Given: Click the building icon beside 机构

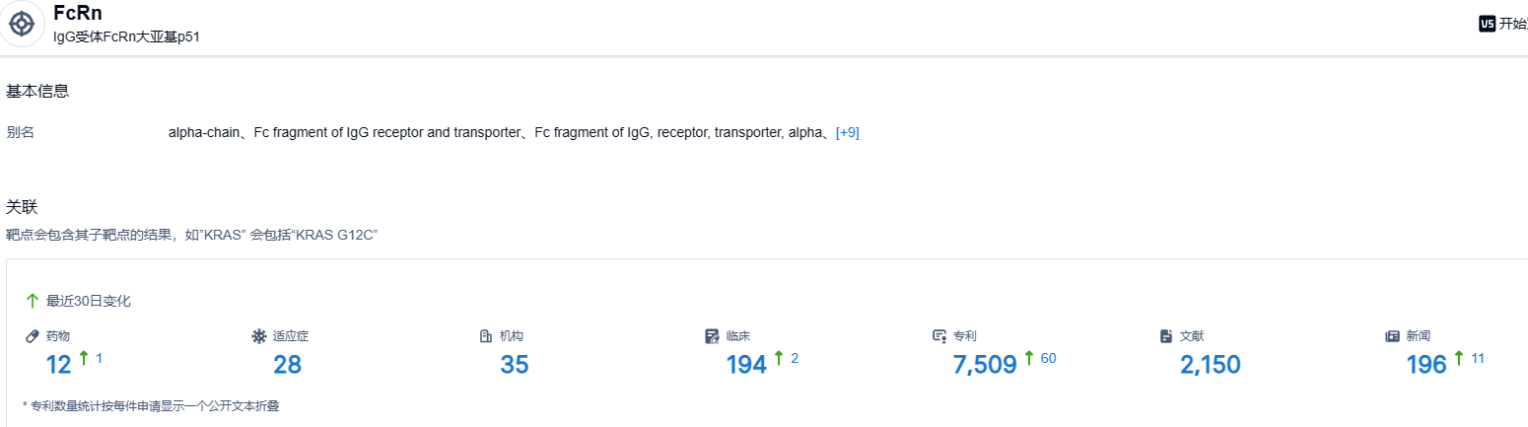Looking at the screenshot, I should click(486, 336).
